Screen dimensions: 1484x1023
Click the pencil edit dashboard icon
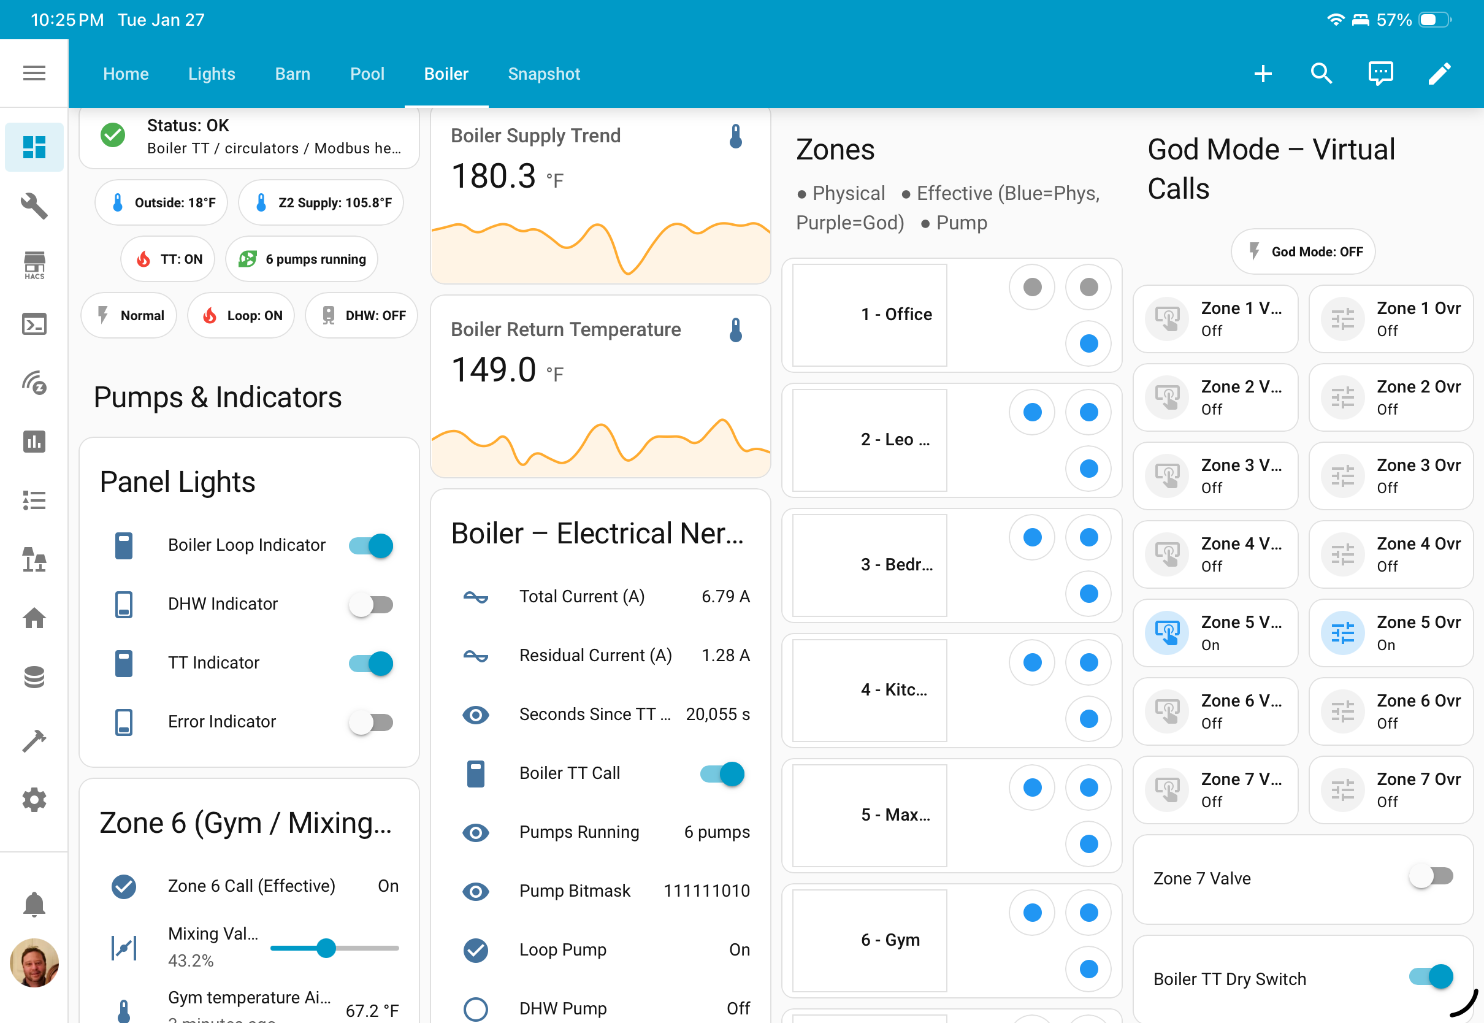tap(1439, 74)
